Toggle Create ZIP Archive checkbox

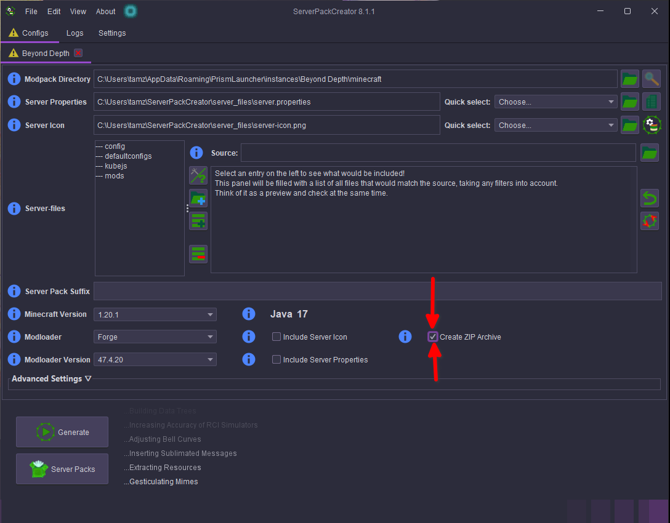[433, 337]
